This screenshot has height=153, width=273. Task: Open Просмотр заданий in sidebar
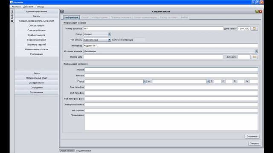coord(37,45)
